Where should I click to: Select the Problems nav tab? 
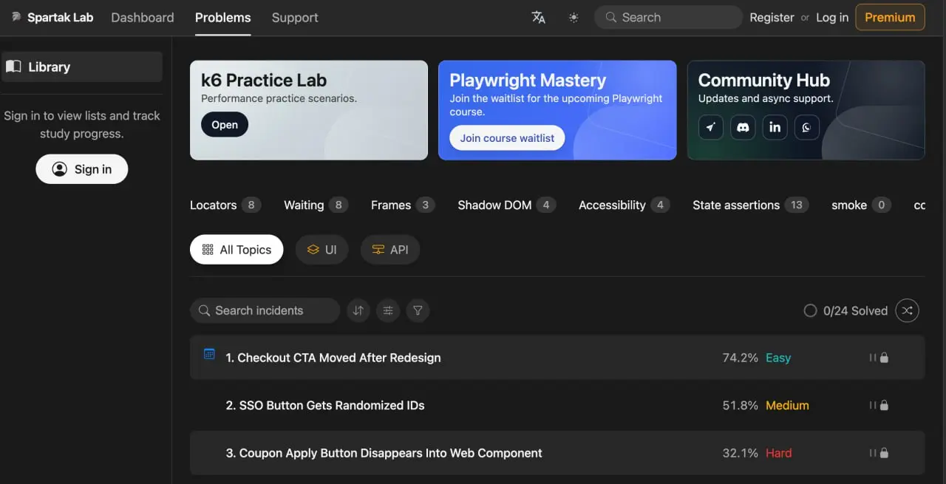[222, 17]
